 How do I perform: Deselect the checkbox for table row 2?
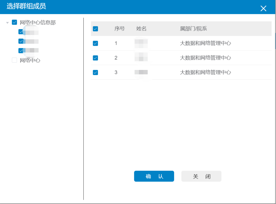[95, 58]
